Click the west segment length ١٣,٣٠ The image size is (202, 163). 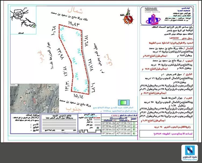[67, 86]
